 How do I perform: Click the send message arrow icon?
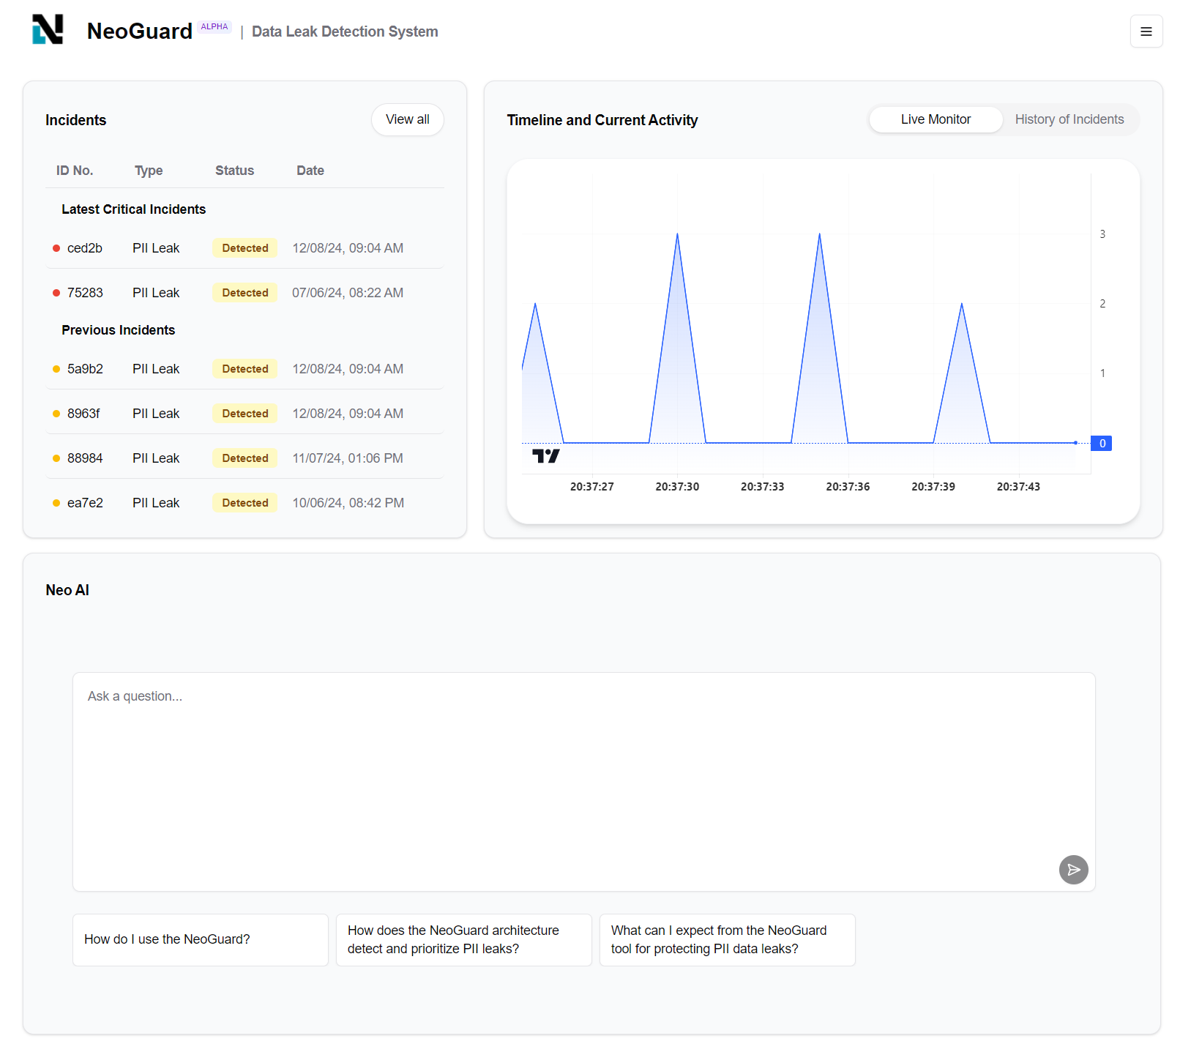tap(1073, 870)
